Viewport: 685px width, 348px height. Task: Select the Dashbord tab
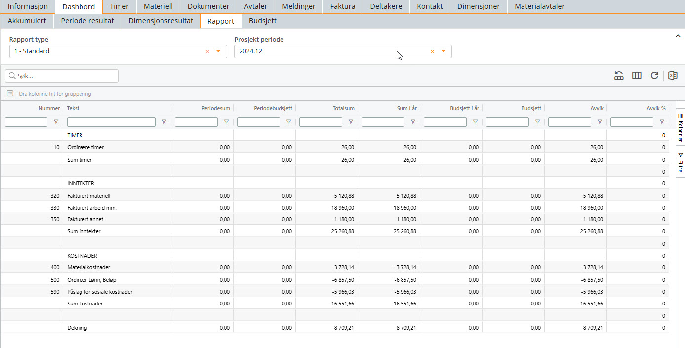[79, 7]
